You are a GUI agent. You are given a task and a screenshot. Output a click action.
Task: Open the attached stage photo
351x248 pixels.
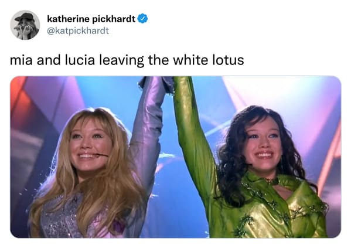[x=176, y=157]
